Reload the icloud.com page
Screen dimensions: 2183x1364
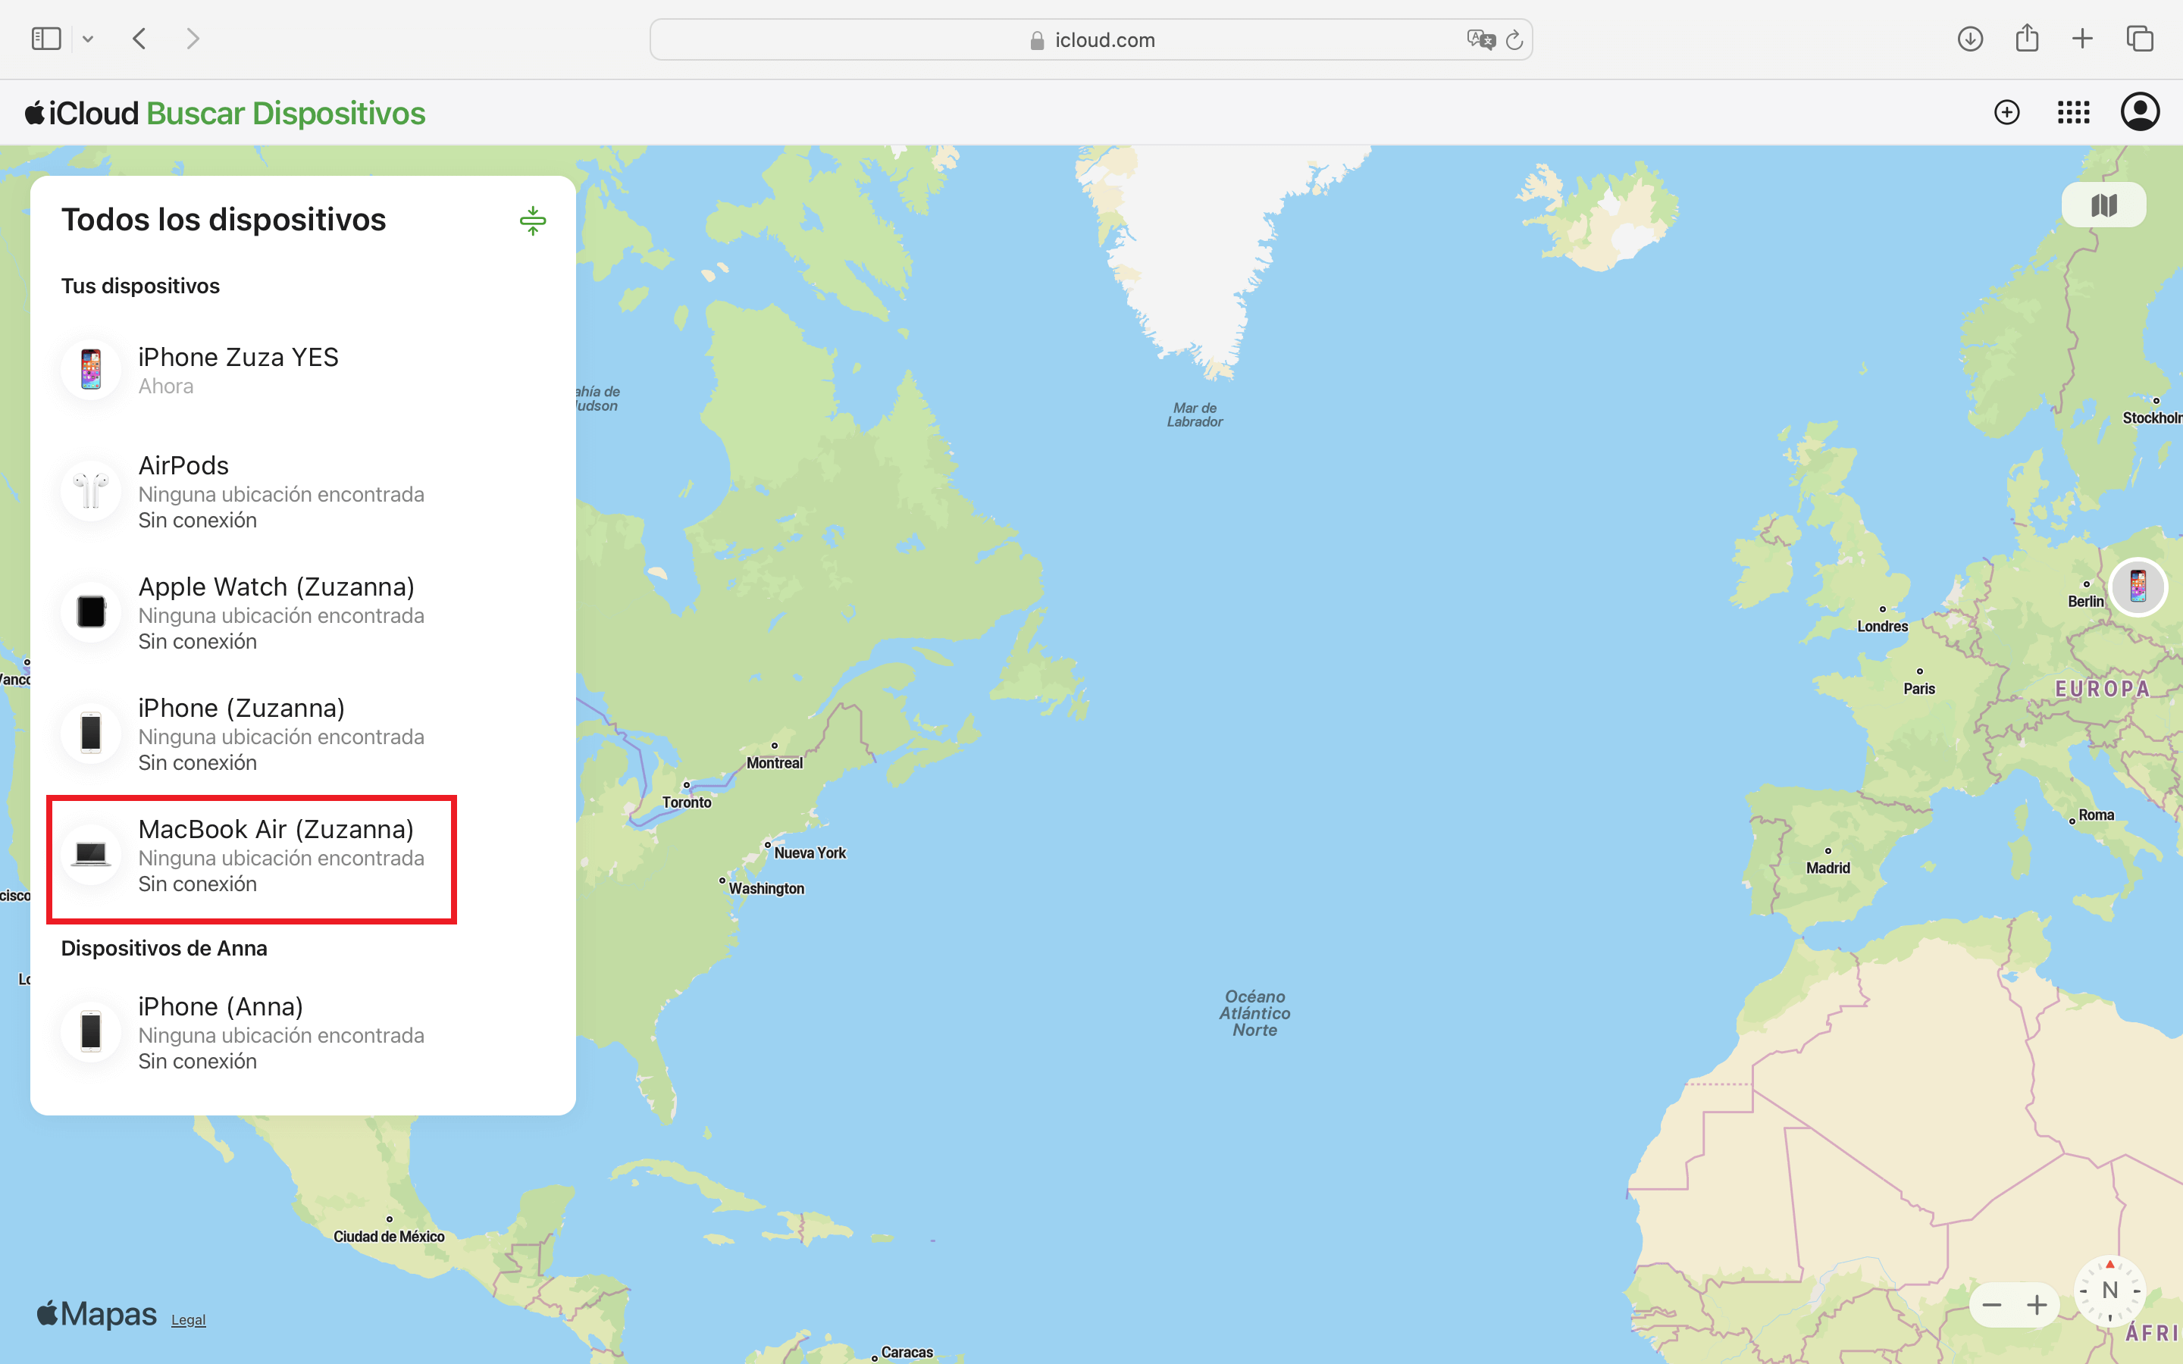(1514, 39)
